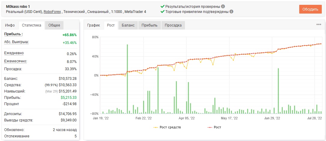Toggle Рост legend series
The height and width of the screenshot is (141, 326).
coord(214,127)
